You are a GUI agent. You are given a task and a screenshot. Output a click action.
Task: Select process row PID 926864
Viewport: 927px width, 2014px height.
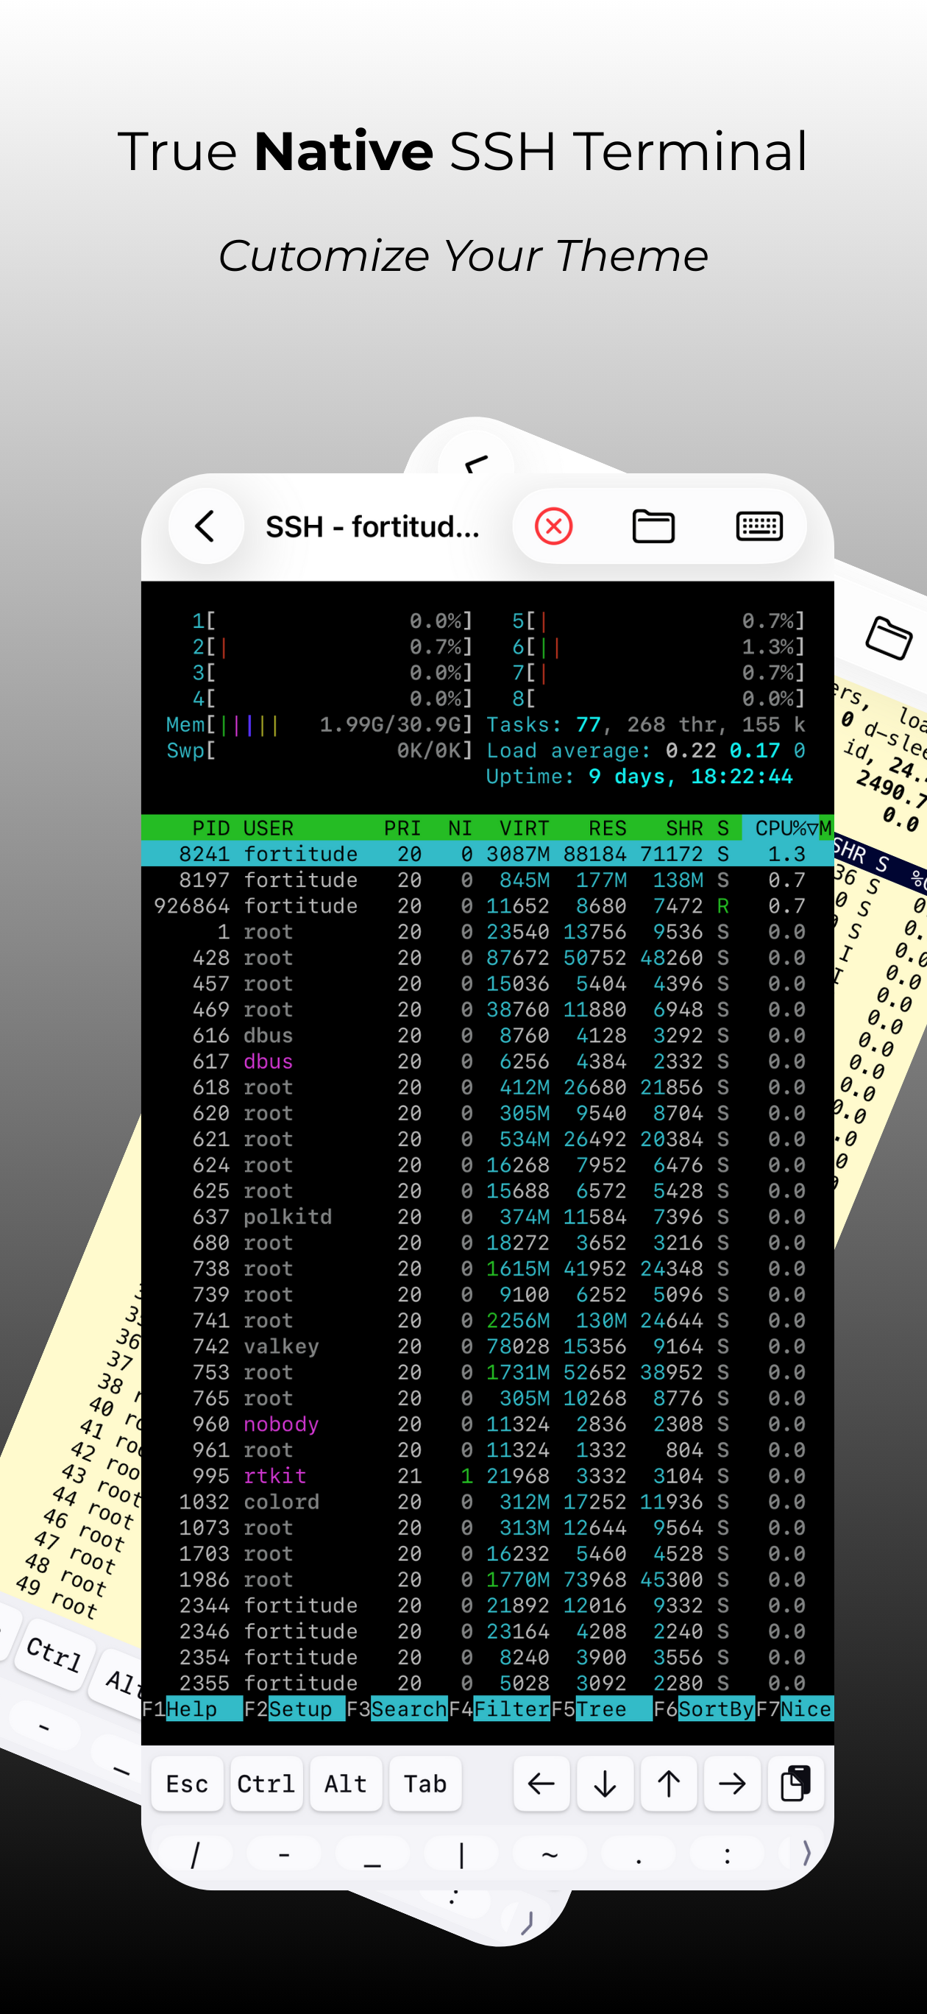coord(487,905)
